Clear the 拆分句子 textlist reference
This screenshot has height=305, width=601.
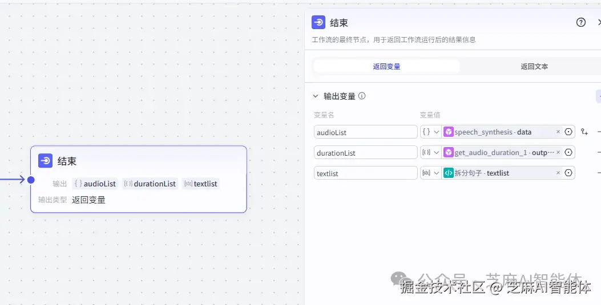click(x=558, y=173)
